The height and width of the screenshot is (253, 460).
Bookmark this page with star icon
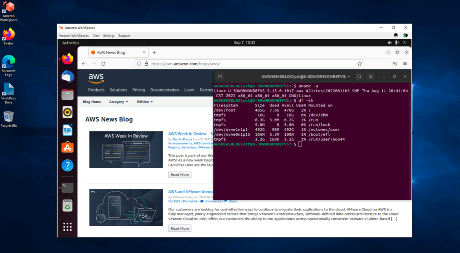point(359,64)
